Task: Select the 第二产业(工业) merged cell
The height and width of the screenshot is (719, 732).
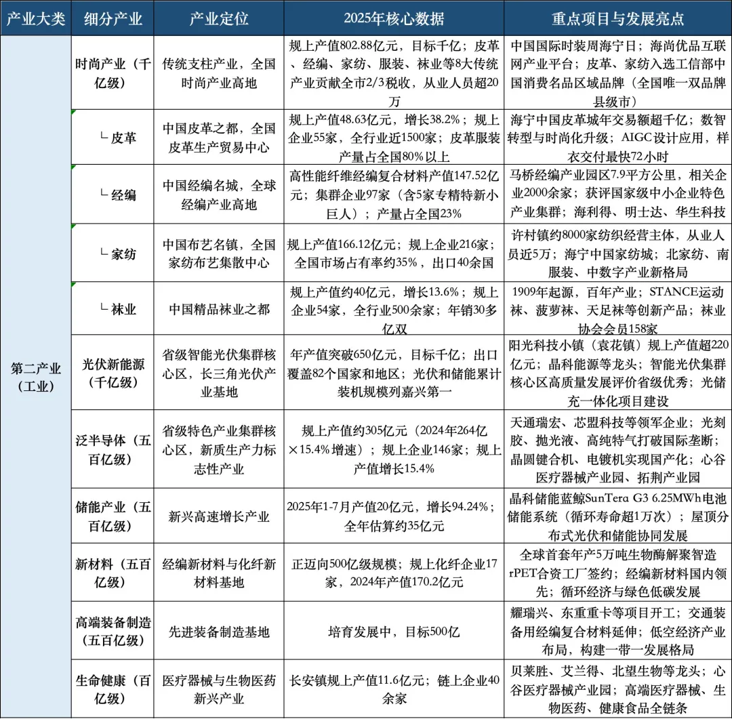Action: (36, 377)
